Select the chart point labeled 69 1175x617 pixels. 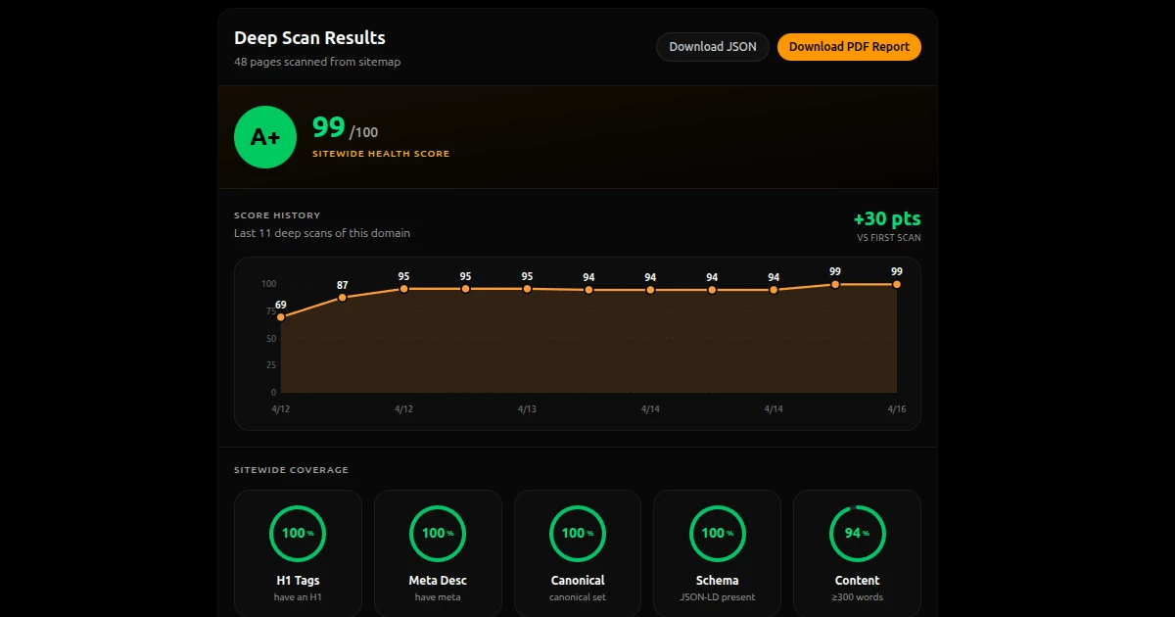click(281, 317)
